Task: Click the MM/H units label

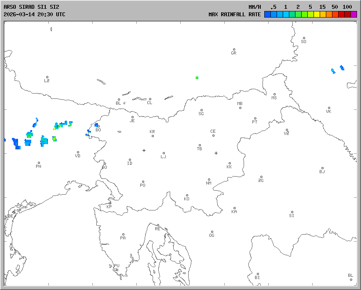Action: (x=255, y=7)
